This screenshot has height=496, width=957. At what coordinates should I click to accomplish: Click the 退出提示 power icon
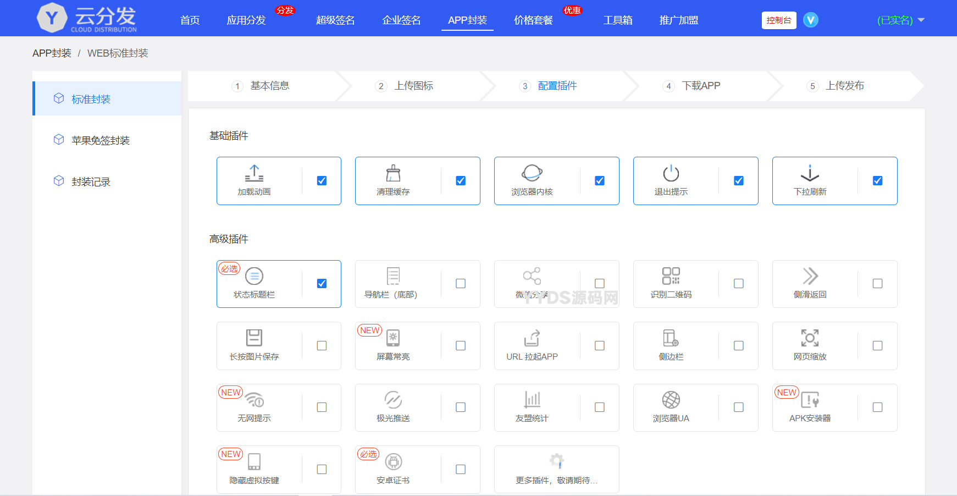671,173
